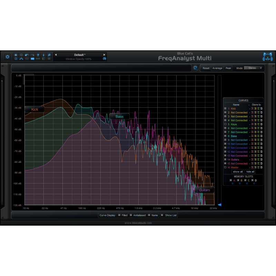
Task: Click the refresh icon next to display
Action: click(196, 68)
